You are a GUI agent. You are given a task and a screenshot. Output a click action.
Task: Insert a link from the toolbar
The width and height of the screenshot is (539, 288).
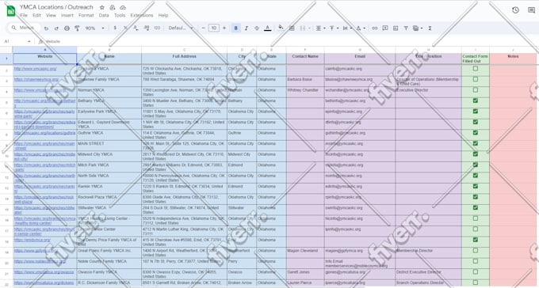pyautogui.click(x=375, y=28)
